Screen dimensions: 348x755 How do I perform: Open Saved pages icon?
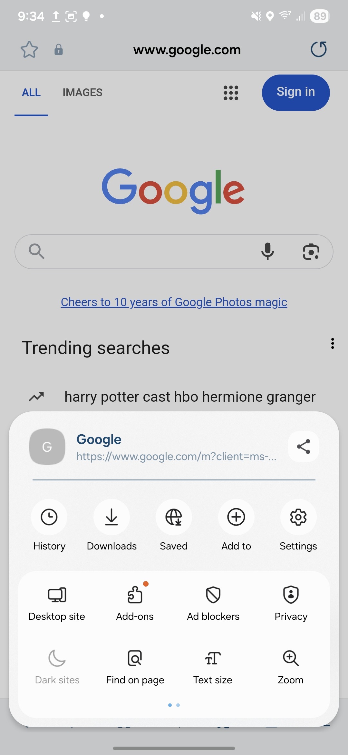pyautogui.click(x=174, y=517)
